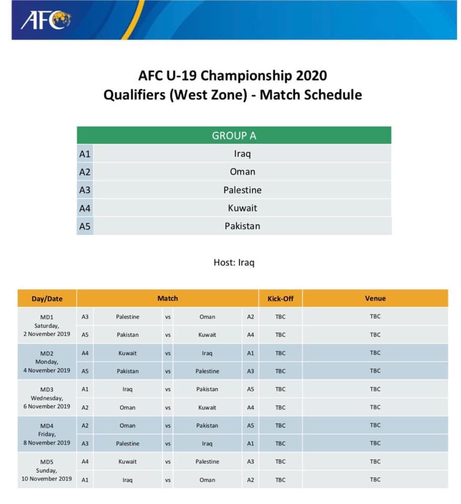Click the Host: Iraq text
The width and height of the screenshot is (461, 504).
(x=234, y=262)
